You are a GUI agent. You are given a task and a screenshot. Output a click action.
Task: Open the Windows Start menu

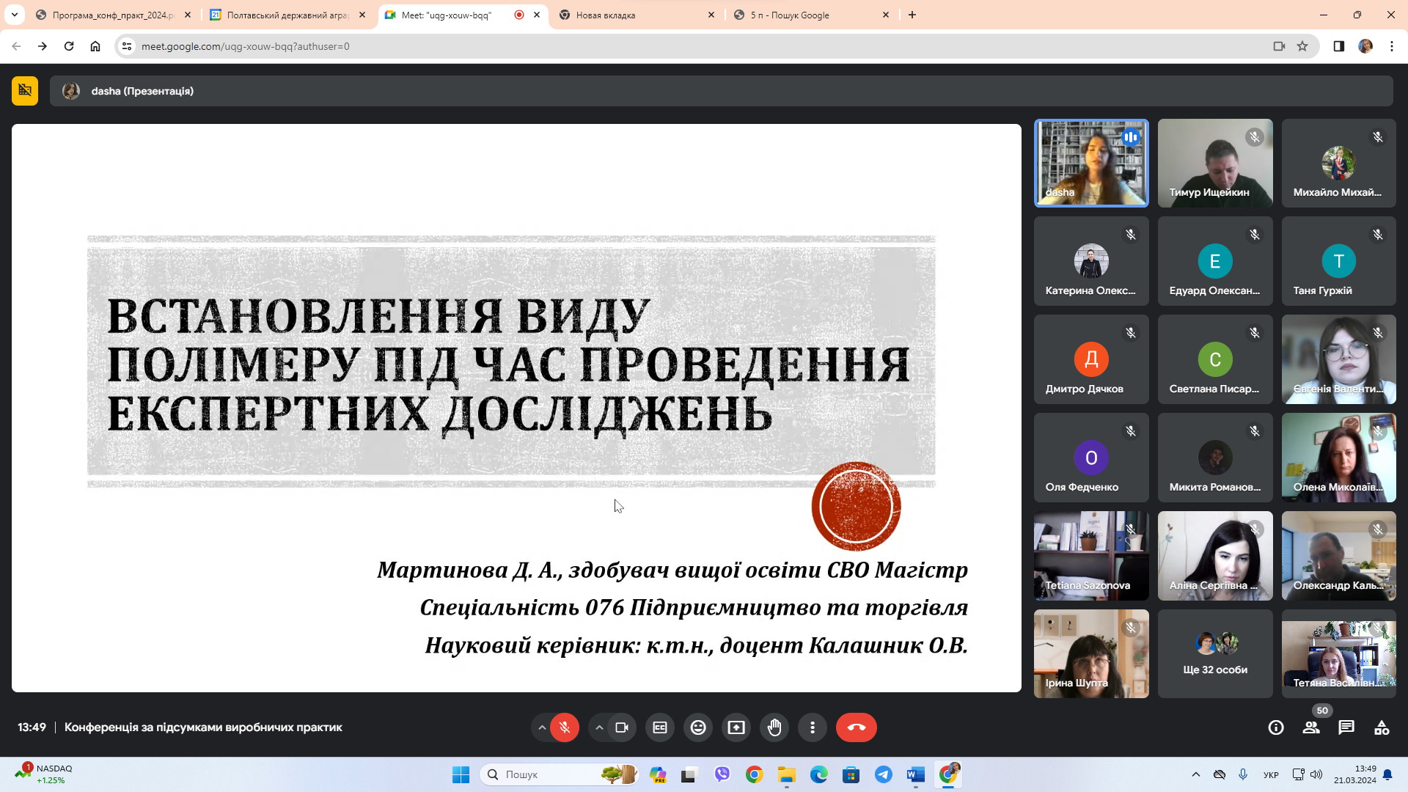click(x=461, y=774)
